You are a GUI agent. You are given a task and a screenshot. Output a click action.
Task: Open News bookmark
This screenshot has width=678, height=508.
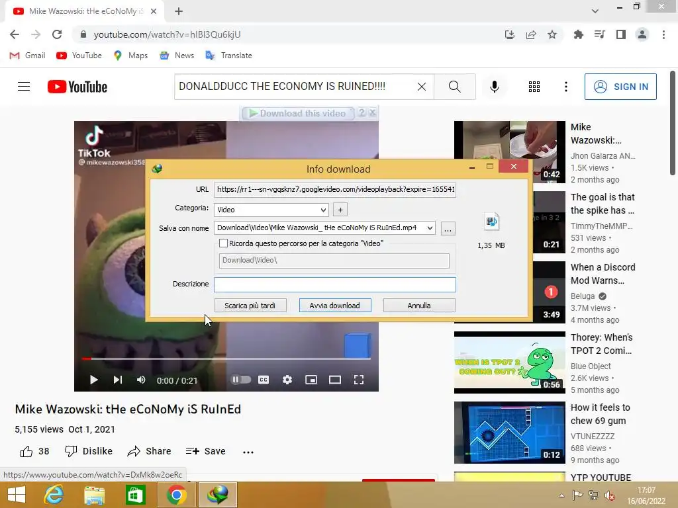click(177, 56)
